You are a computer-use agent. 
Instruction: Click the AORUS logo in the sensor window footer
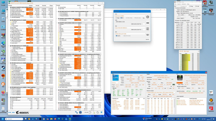tap(22, 113)
